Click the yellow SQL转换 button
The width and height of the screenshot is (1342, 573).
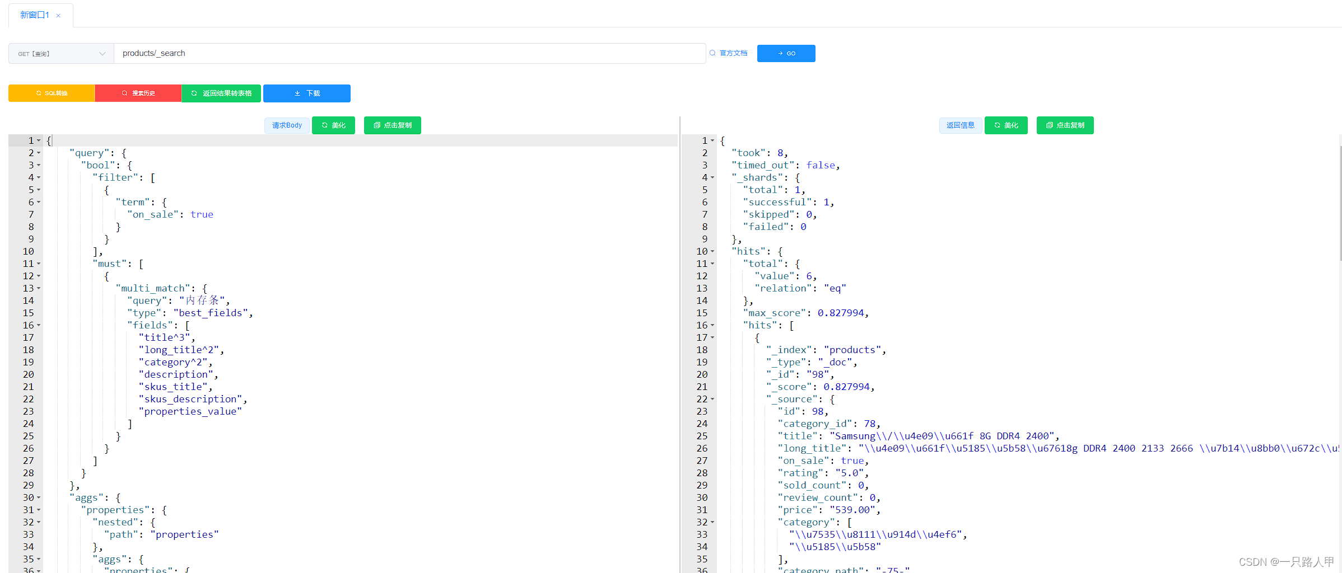[52, 93]
